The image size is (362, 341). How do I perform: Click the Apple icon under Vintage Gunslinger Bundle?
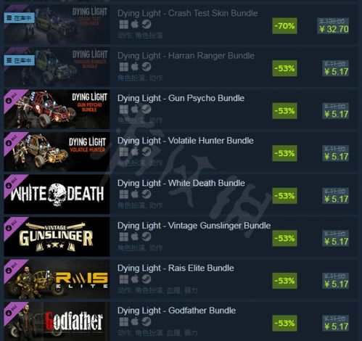pos(135,237)
